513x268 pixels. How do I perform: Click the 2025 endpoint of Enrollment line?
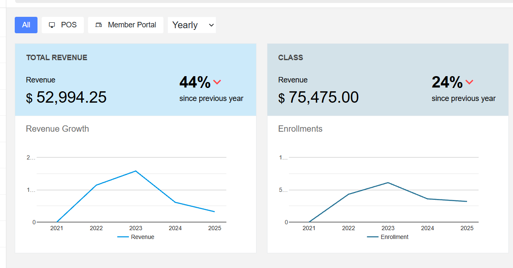coord(467,201)
